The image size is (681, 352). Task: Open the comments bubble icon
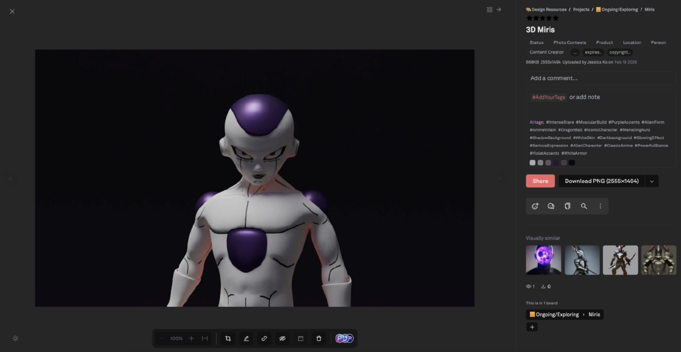click(551, 206)
